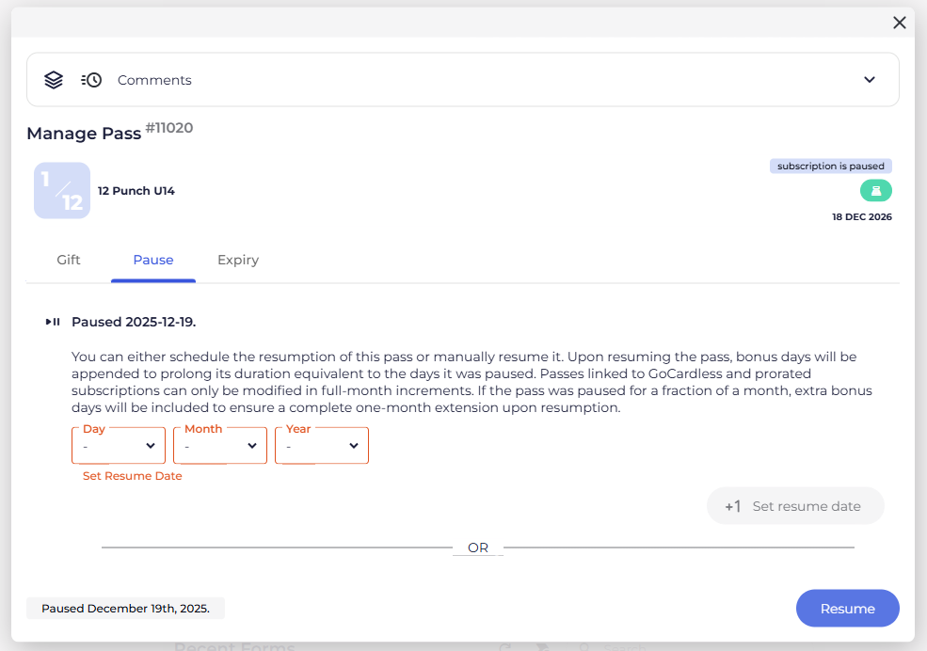Select the Pause tab
This screenshot has height=651, width=927.
pos(153,260)
